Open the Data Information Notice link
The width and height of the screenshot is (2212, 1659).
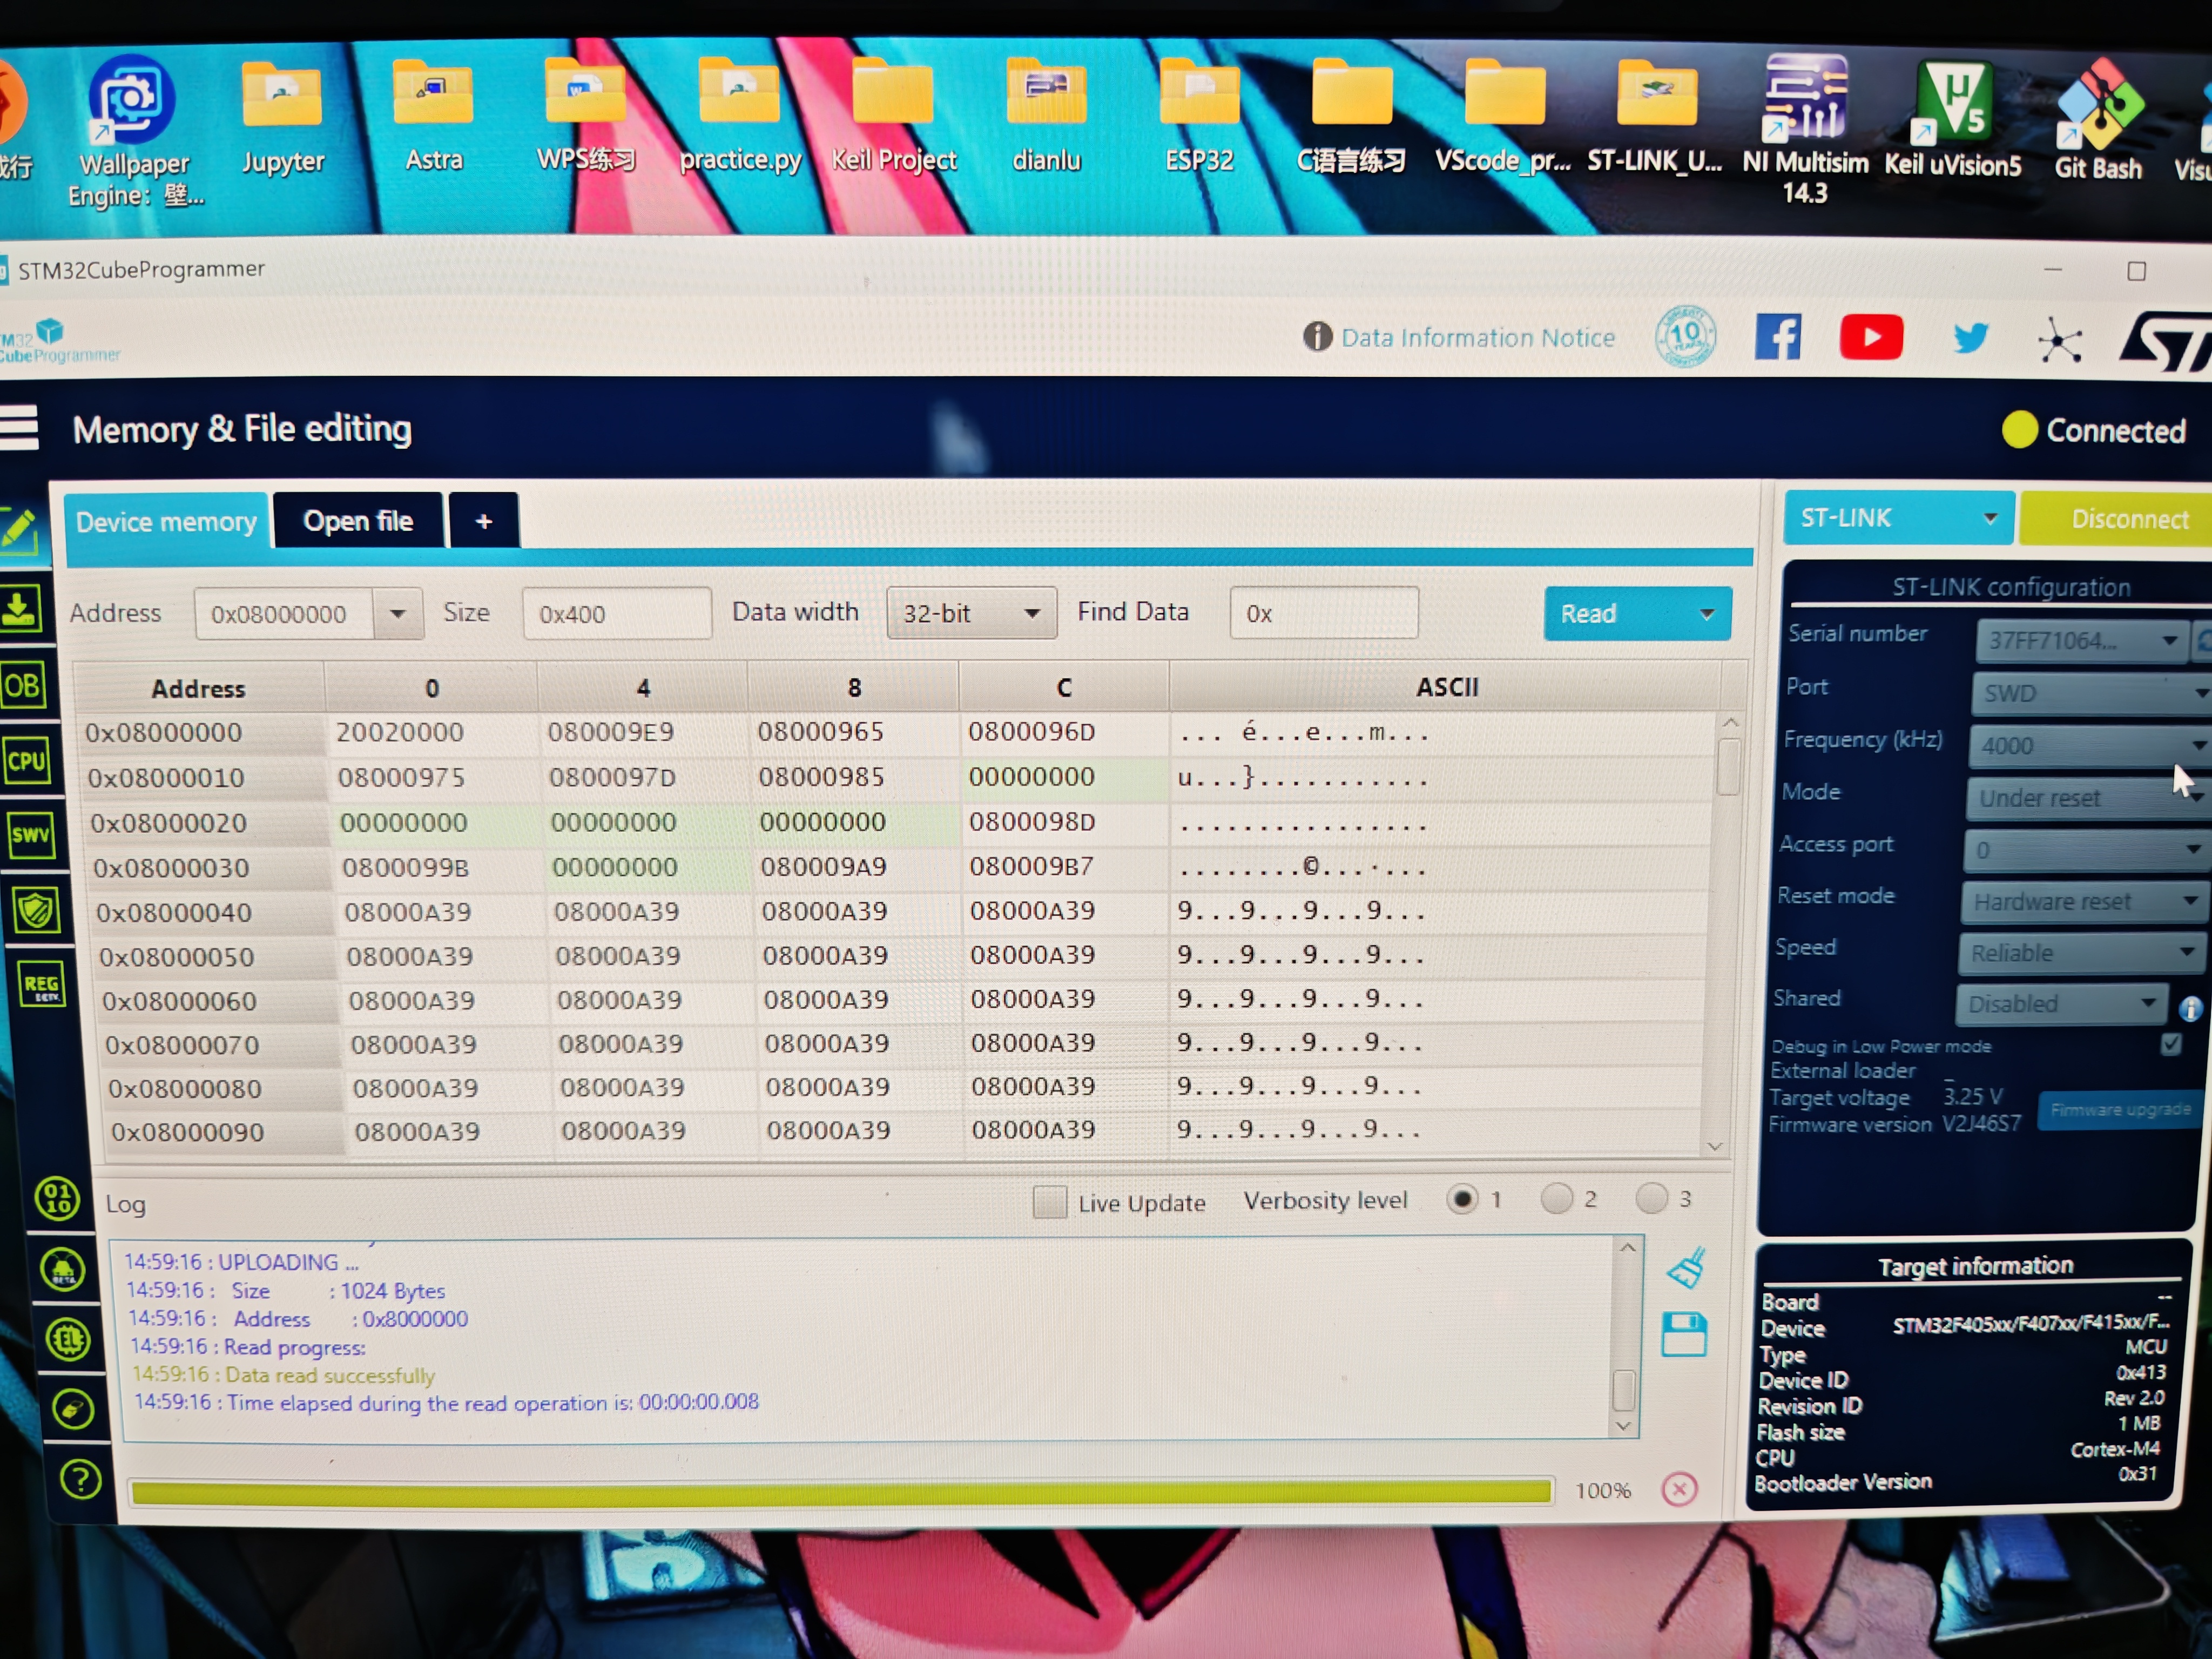point(1477,337)
